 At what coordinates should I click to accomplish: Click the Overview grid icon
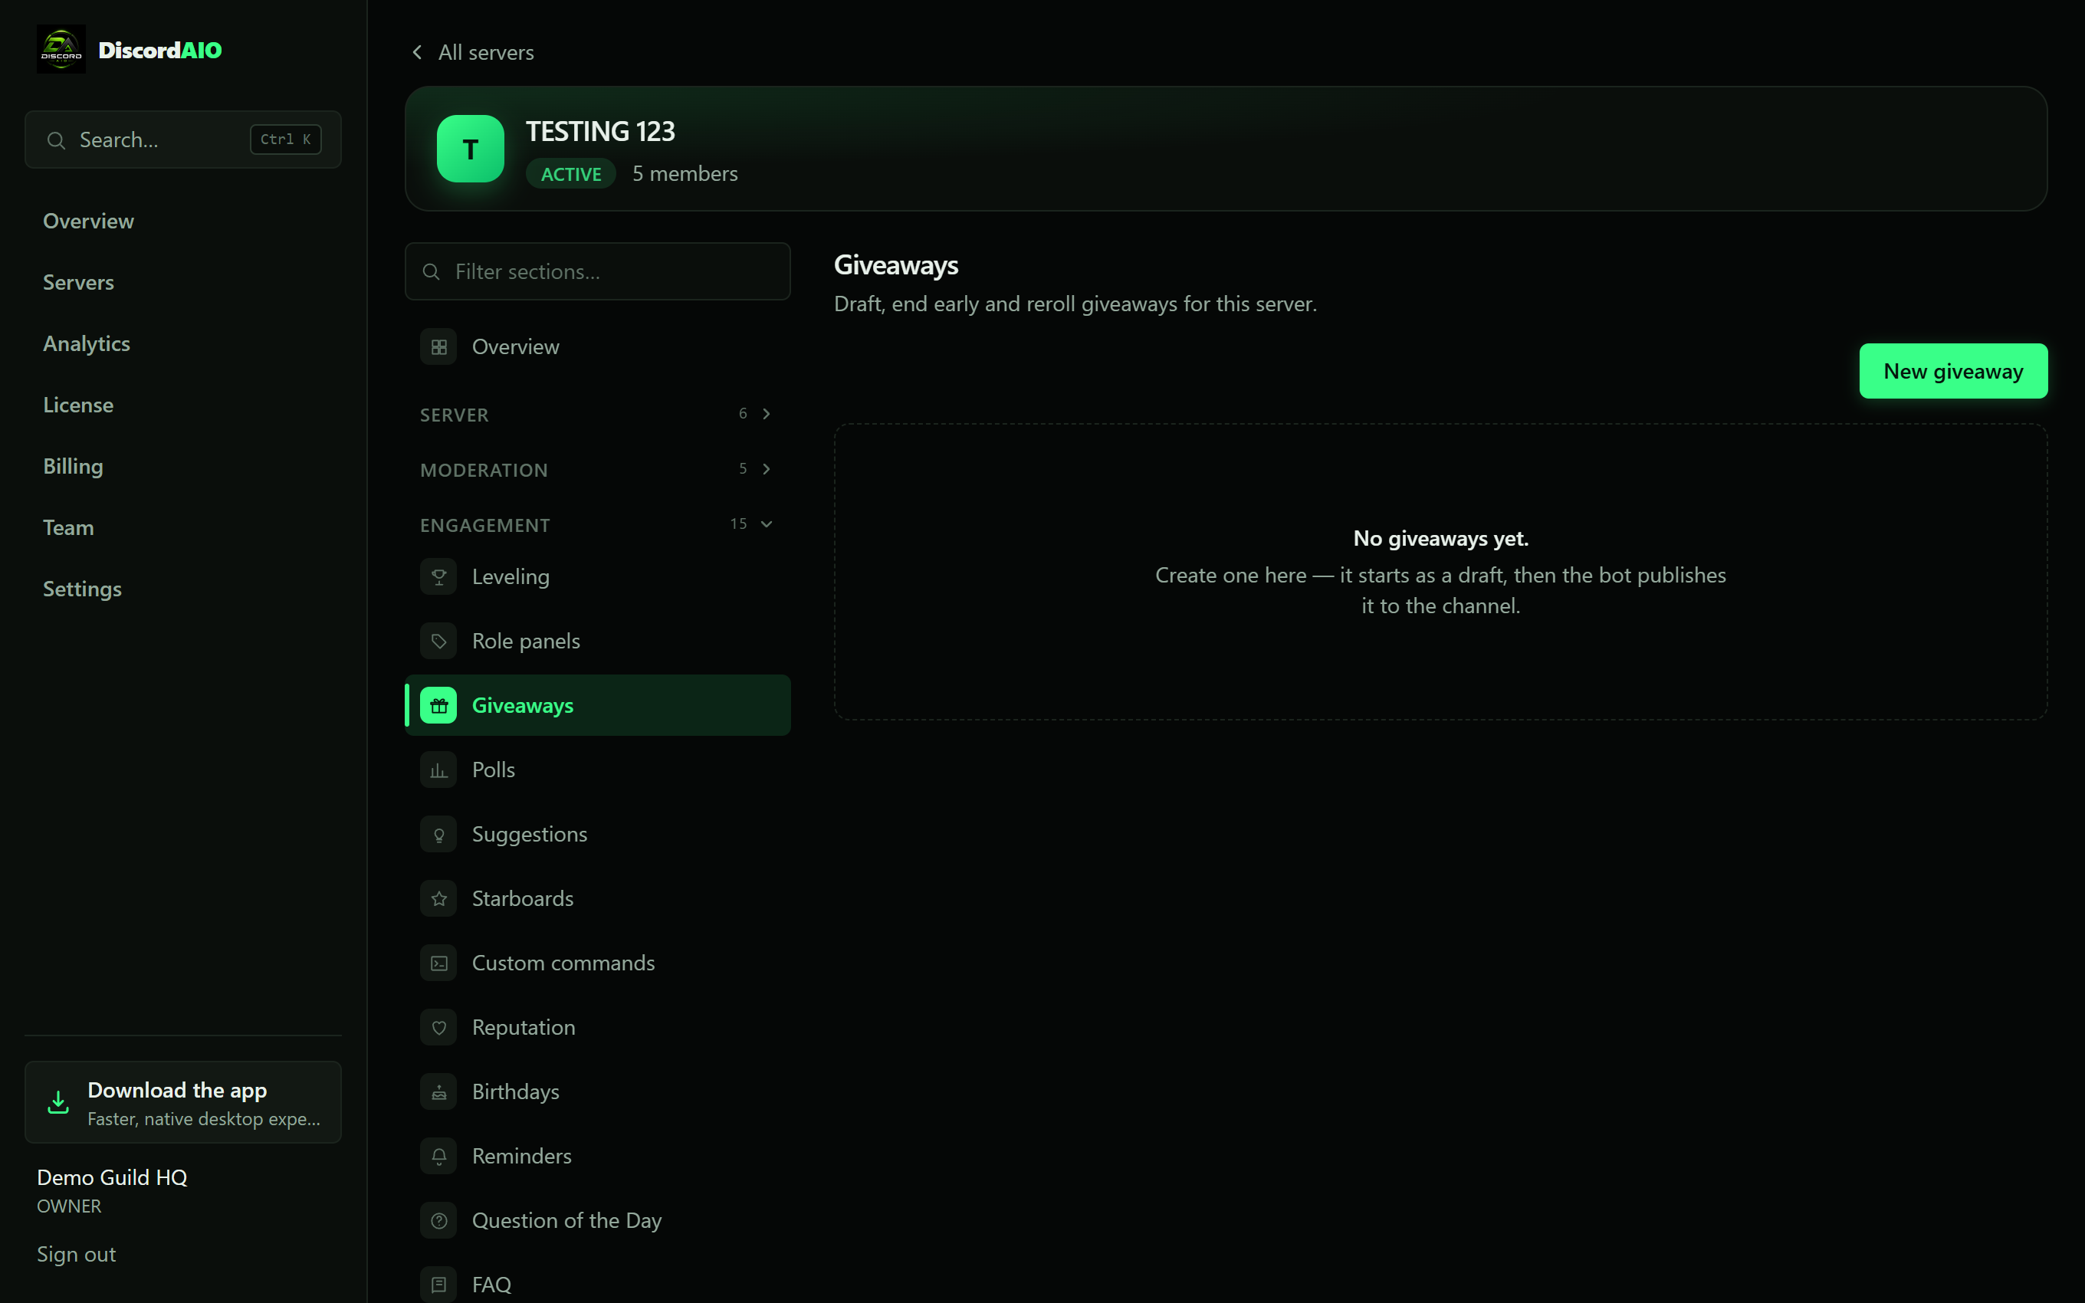(438, 347)
